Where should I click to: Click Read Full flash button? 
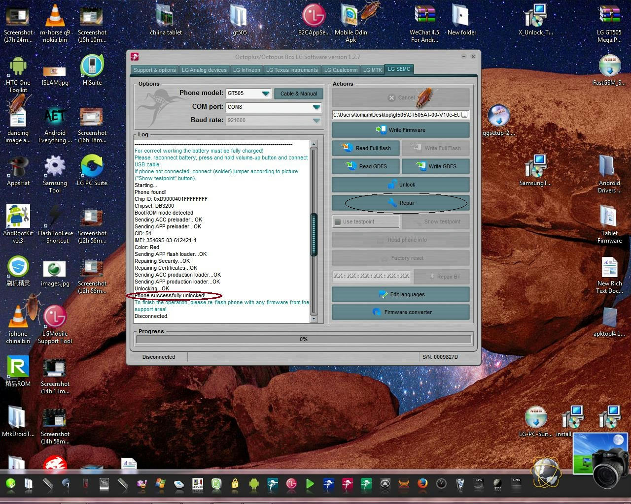pyautogui.click(x=366, y=148)
